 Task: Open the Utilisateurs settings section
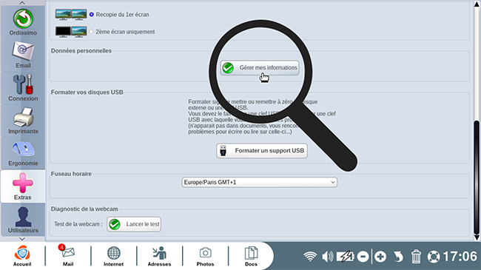pyautogui.click(x=23, y=220)
